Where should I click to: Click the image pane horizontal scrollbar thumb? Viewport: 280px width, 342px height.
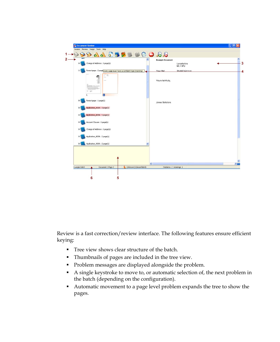(188, 164)
